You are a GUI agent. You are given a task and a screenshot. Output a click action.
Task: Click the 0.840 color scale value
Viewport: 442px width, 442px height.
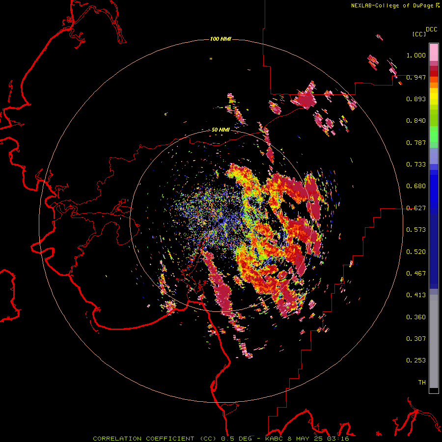coord(416,121)
